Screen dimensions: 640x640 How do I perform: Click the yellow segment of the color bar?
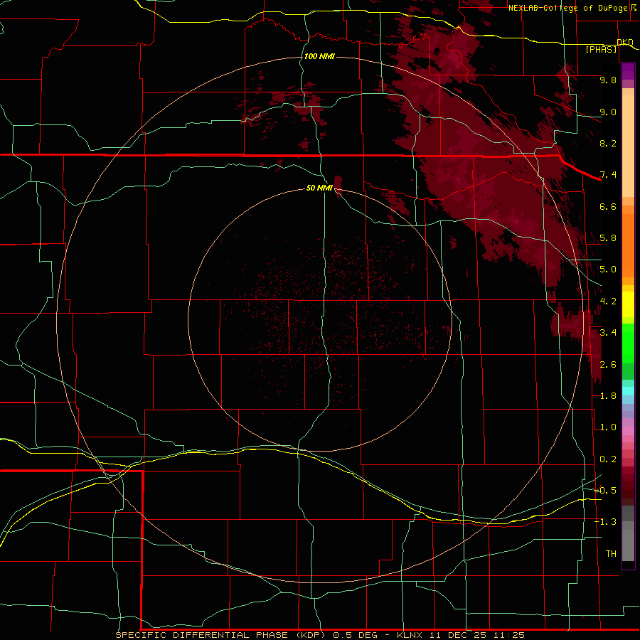628,304
